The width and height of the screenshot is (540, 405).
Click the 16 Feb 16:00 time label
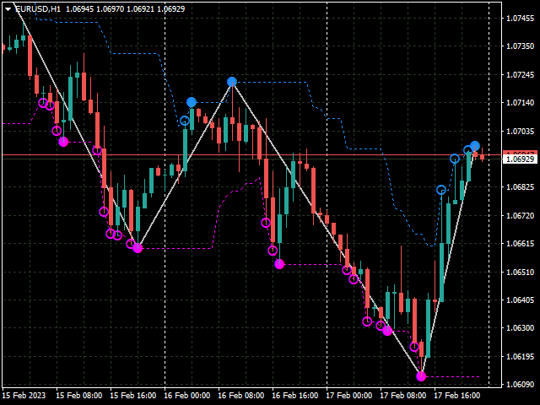pyautogui.click(x=295, y=396)
